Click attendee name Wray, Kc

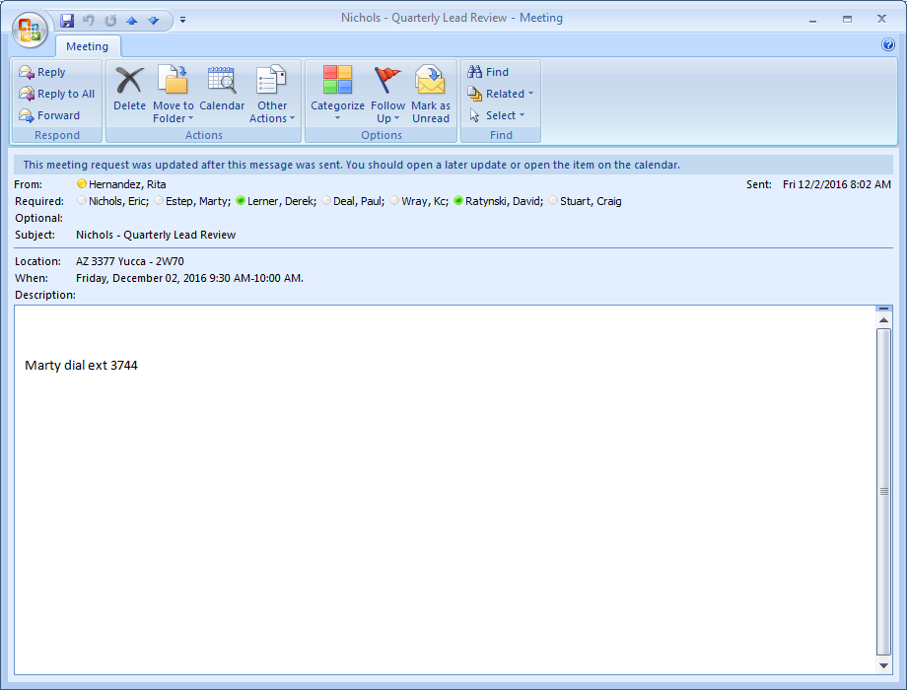pos(423,201)
